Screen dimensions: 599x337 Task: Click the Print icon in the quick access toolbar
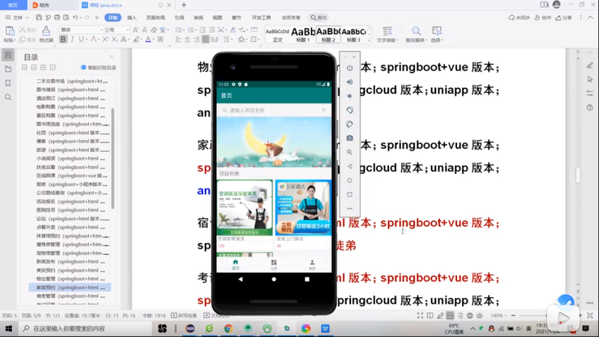(x=57, y=18)
